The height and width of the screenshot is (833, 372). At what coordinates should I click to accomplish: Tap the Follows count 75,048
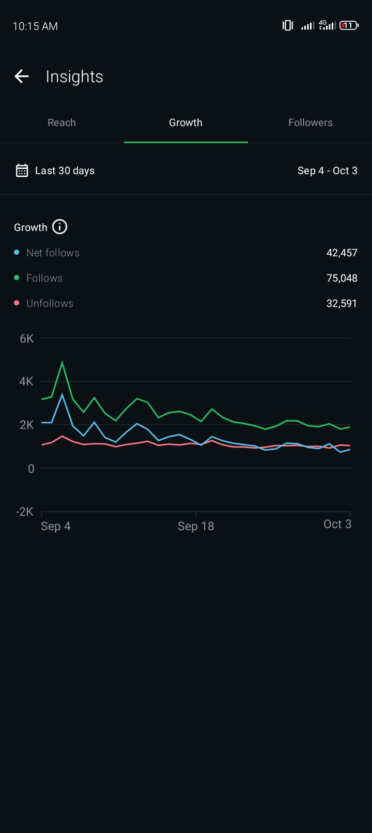pos(342,278)
